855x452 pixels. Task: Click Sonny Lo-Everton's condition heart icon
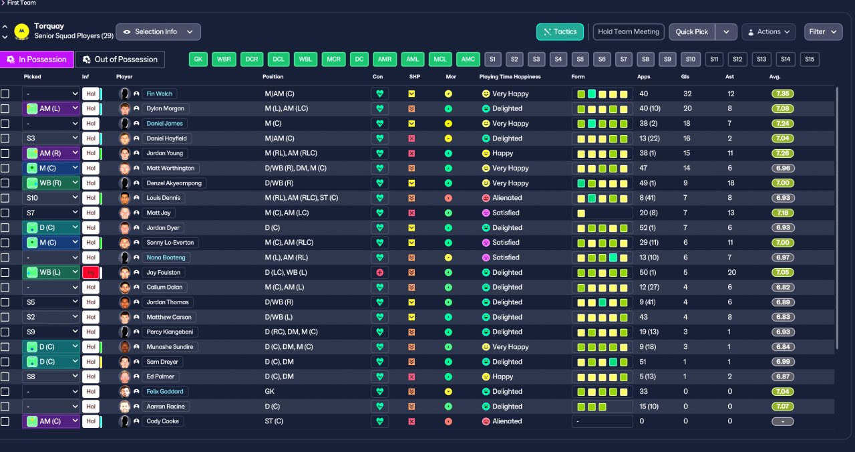(x=379, y=243)
